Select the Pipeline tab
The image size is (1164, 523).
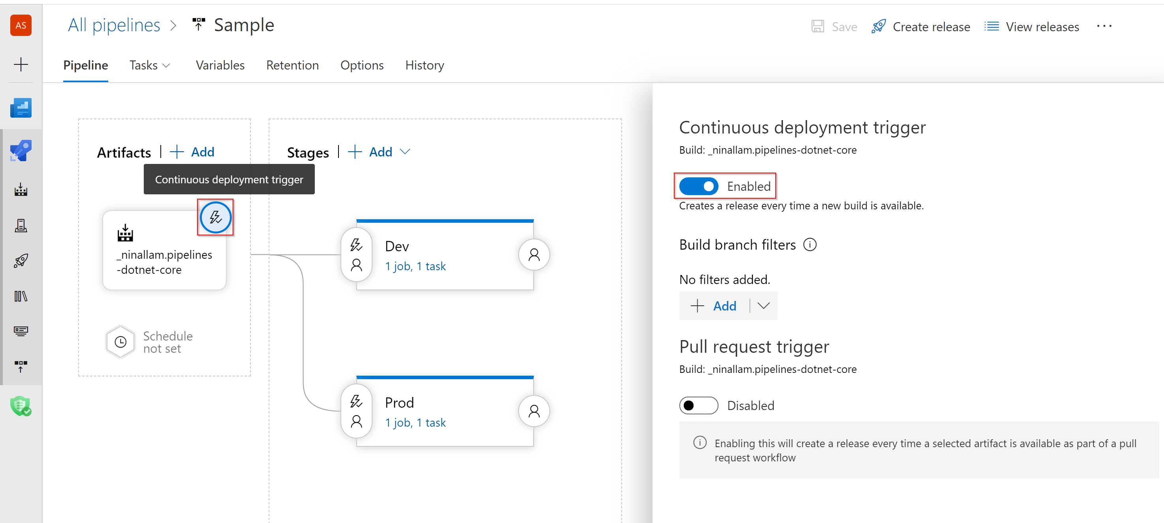85,65
